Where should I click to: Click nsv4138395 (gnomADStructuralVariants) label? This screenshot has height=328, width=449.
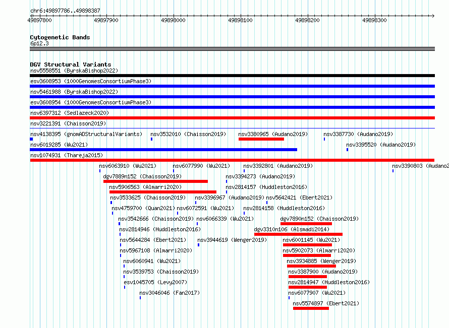pos(86,134)
